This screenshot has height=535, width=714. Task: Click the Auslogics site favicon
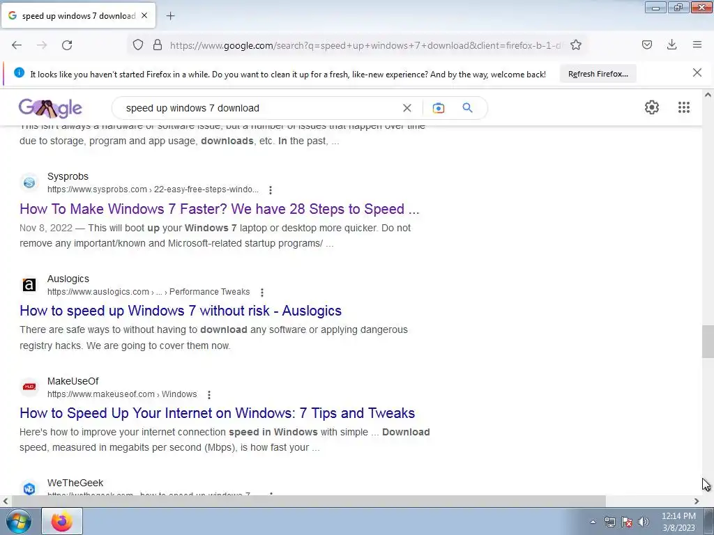(29, 285)
